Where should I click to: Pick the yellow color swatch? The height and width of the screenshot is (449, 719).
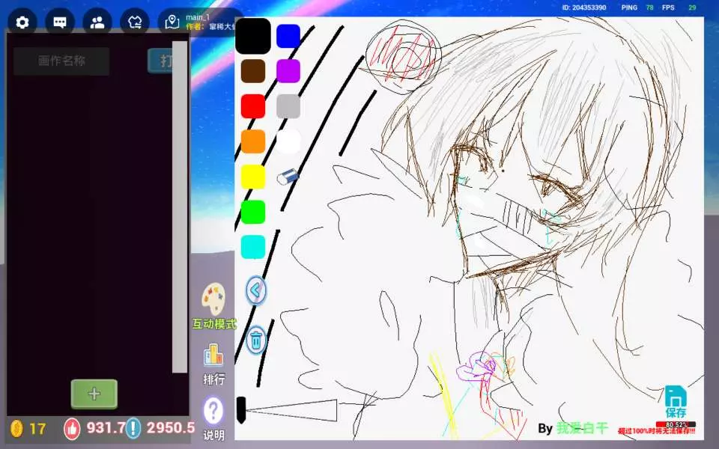[x=253, y=177]
